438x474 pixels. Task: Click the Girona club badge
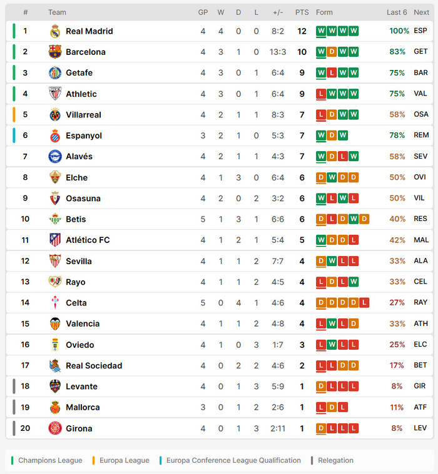coord(55,428)
